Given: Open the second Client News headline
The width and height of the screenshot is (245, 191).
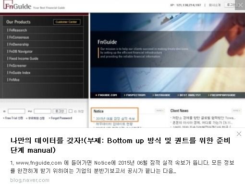Looking at the screenshot, I should (202, 123).
